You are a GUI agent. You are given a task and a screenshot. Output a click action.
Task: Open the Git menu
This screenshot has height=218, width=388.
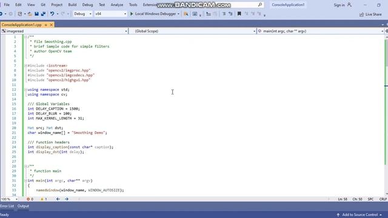(43, 5)
